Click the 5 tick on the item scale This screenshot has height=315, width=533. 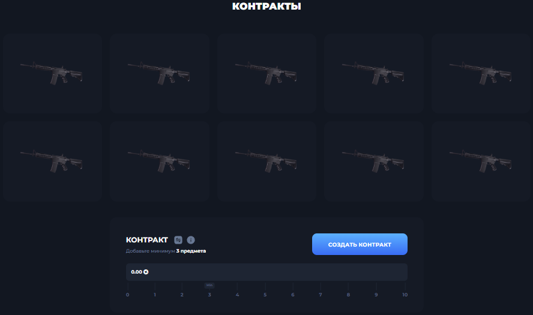coord(265,295)
